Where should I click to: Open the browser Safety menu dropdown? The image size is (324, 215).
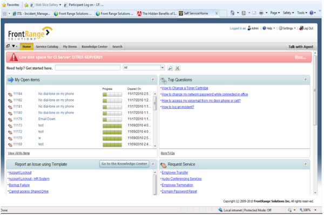point(288,13)
